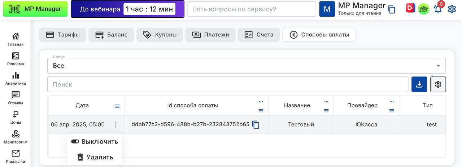Copy the payment method ID

coord(256,125)
